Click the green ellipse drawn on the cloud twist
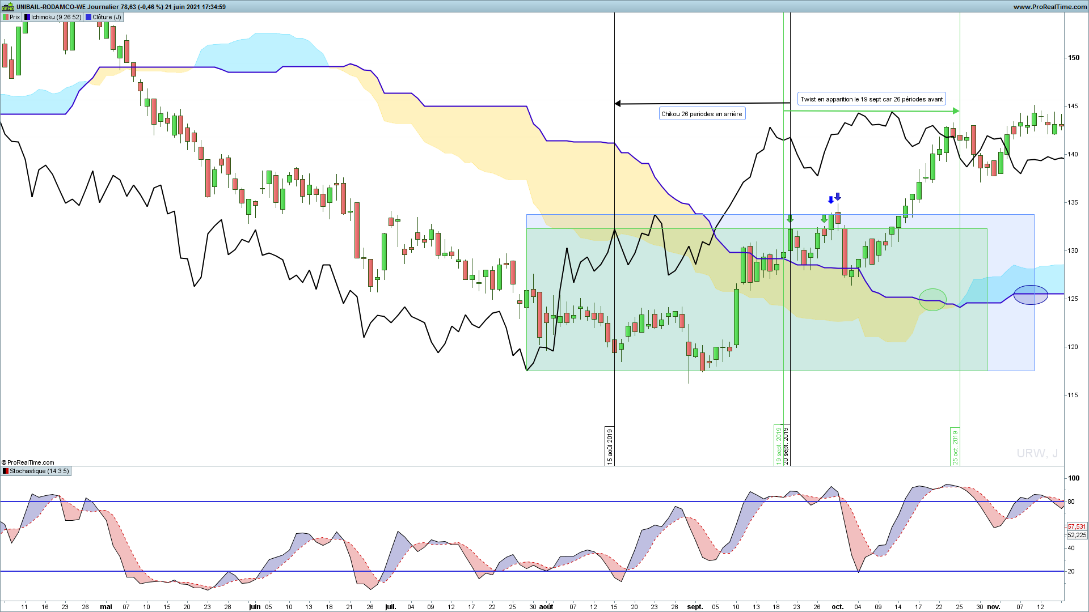 click(x=932, y=300)
